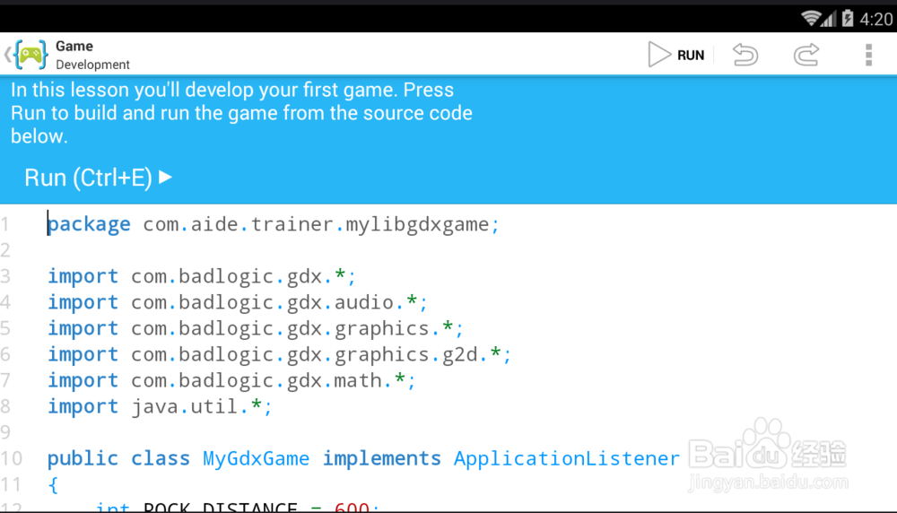Click the import gdx.audio line
The image size is (897, 513).
(238, 302)
